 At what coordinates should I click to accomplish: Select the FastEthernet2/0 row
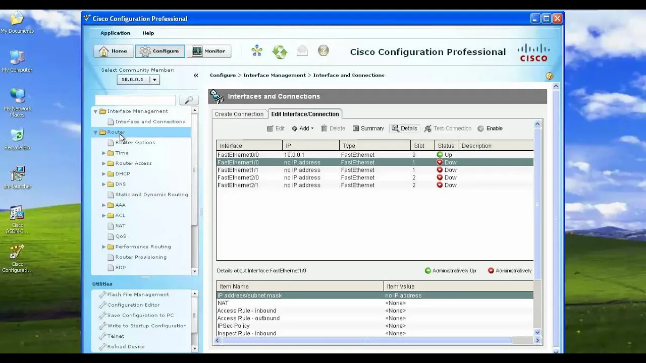click(x=374, y=177)
